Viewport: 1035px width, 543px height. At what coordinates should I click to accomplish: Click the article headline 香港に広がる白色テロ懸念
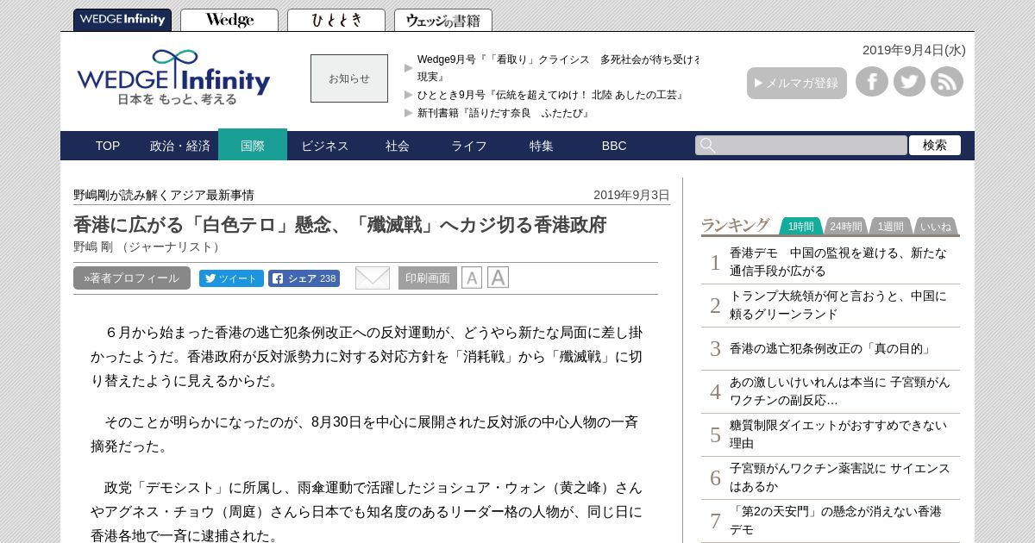(340, 225)
